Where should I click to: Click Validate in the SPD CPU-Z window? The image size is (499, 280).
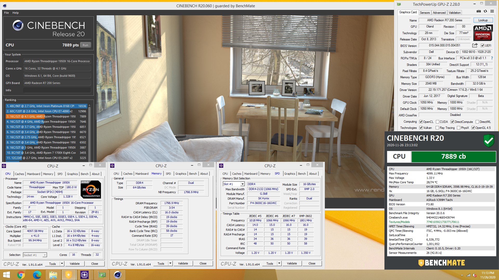click(x=292, y=263)
